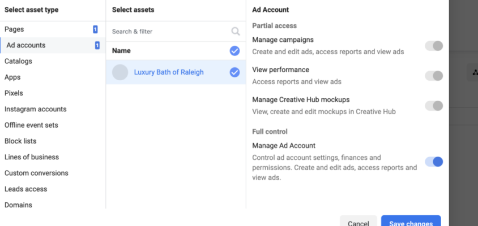This screenshot has height=226, width=478.
Task: Enable the View performance toggle
Action: (x=434, y=76)
